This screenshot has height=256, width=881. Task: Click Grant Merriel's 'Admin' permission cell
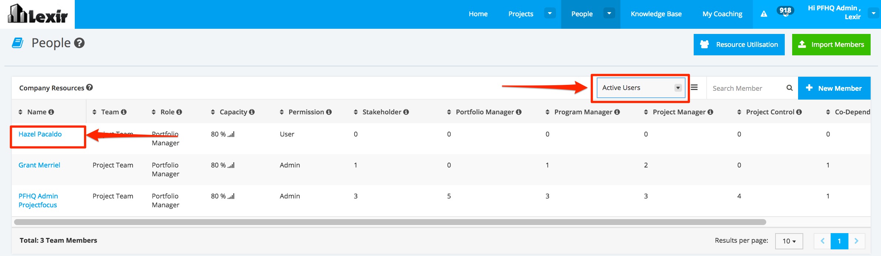[290, 165]
